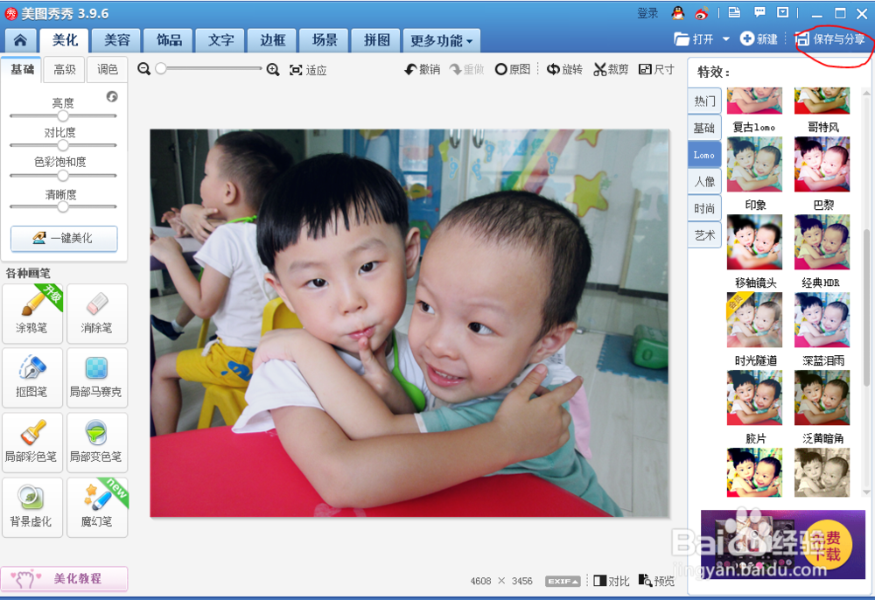Select the 涂鸦笔 doodle brush tool
The height and width of the screenshot is (600, 875).
pos(31,313)
